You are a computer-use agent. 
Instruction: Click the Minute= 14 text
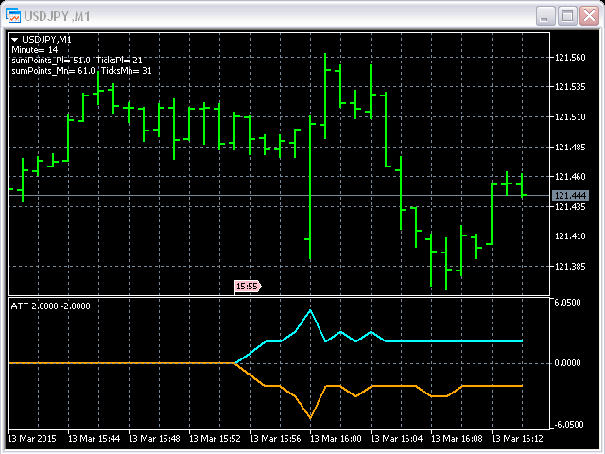click(x=34, y=49)
